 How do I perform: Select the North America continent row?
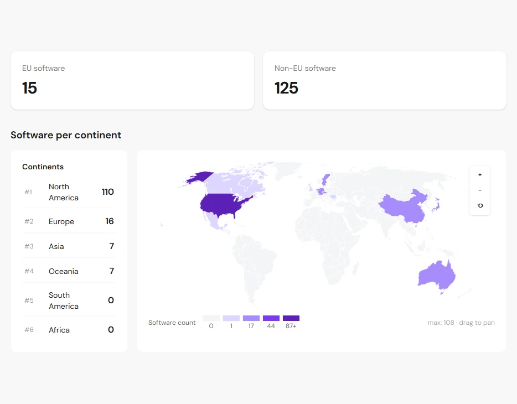pyautogui.click(x=69, y=192)
